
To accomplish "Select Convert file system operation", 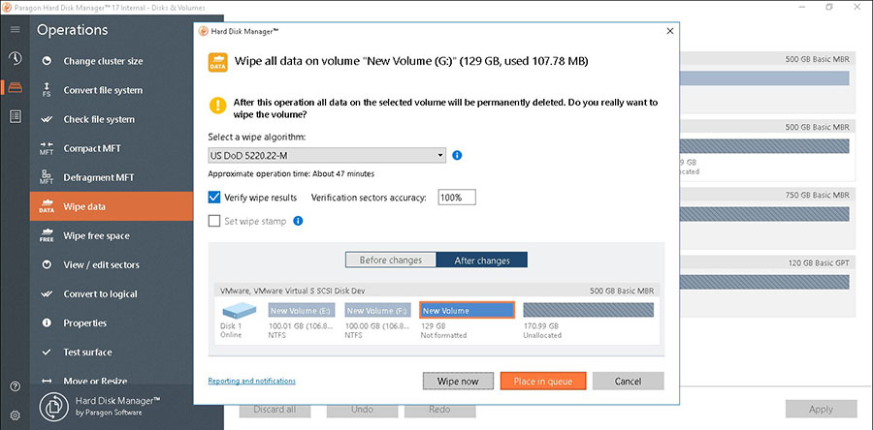I will coord(112,90).
